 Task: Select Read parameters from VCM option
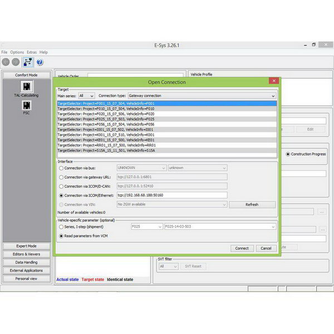point(61,236)
